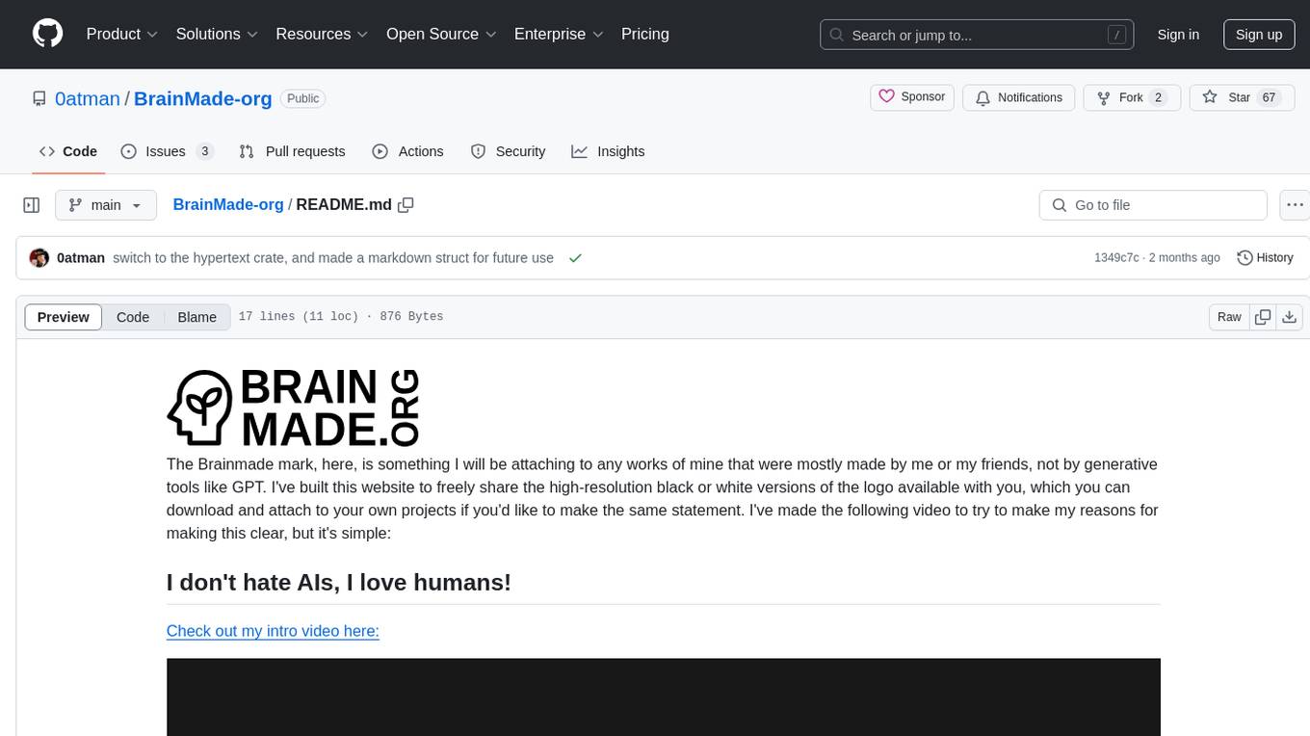Open the 0atman owner profile link

click(x=88, y=98)
